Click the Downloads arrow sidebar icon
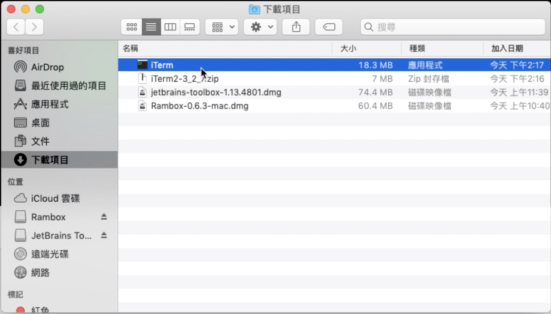 point(20,160)
